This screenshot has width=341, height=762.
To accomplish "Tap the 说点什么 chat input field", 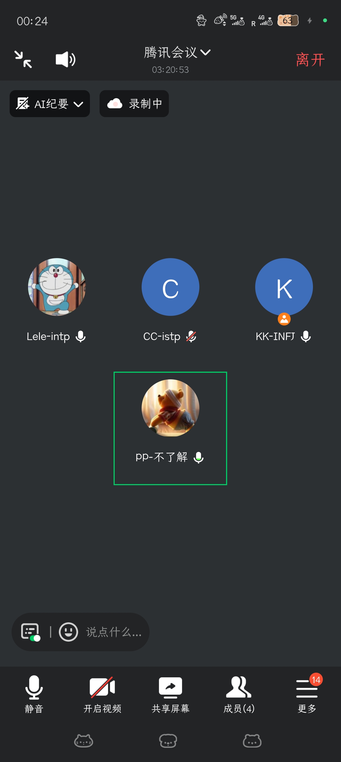I will click(114, 632).
